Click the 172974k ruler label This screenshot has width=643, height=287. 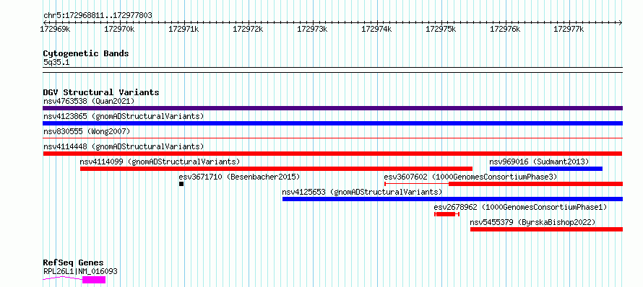point(376,29)
